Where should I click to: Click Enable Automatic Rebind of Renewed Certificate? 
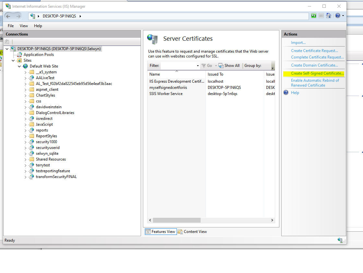(315, 83)
